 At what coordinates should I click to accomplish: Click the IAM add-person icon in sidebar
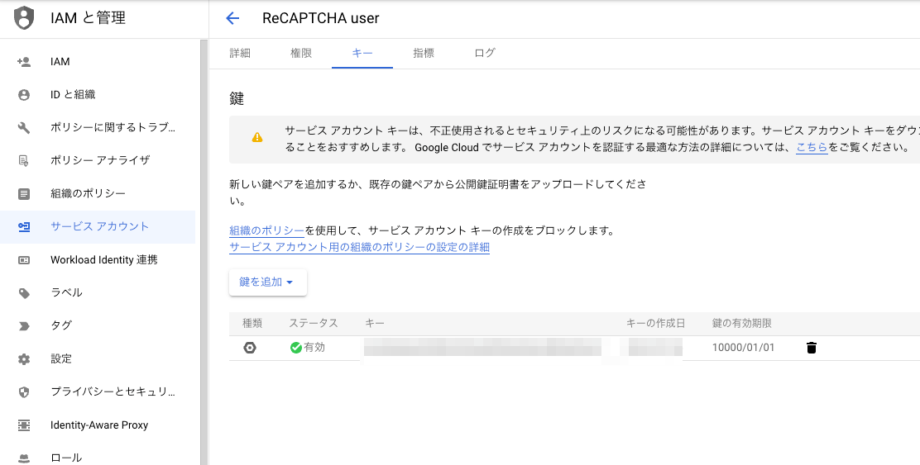24,61
